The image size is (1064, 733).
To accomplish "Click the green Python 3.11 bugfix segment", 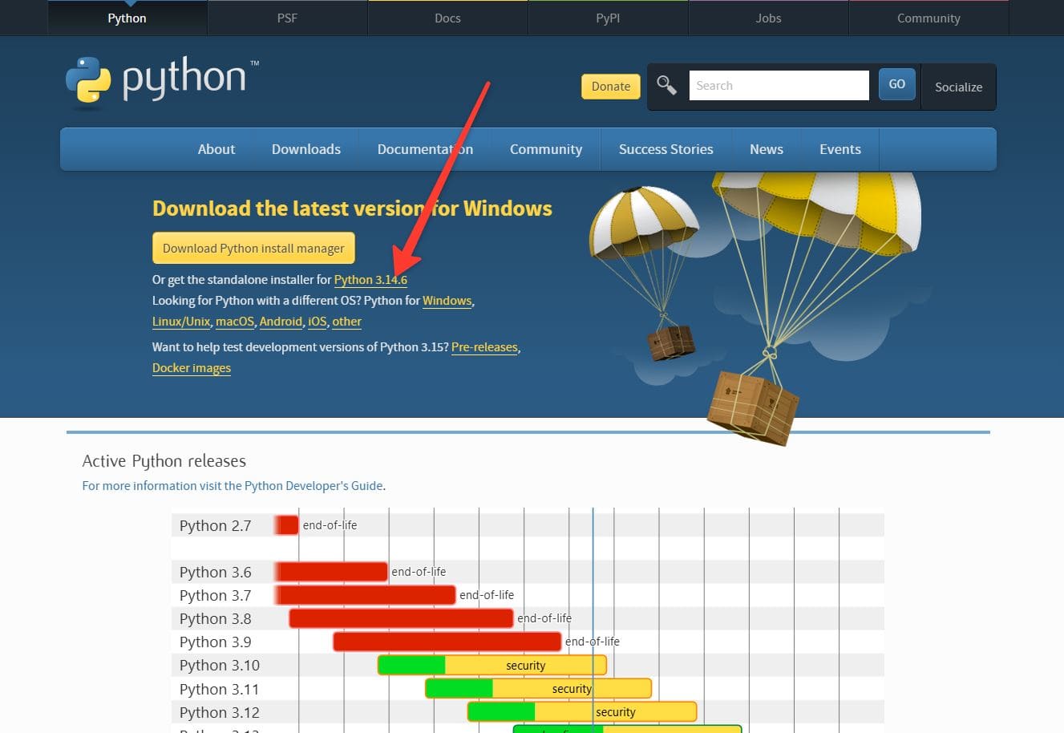I will (459, 688).
